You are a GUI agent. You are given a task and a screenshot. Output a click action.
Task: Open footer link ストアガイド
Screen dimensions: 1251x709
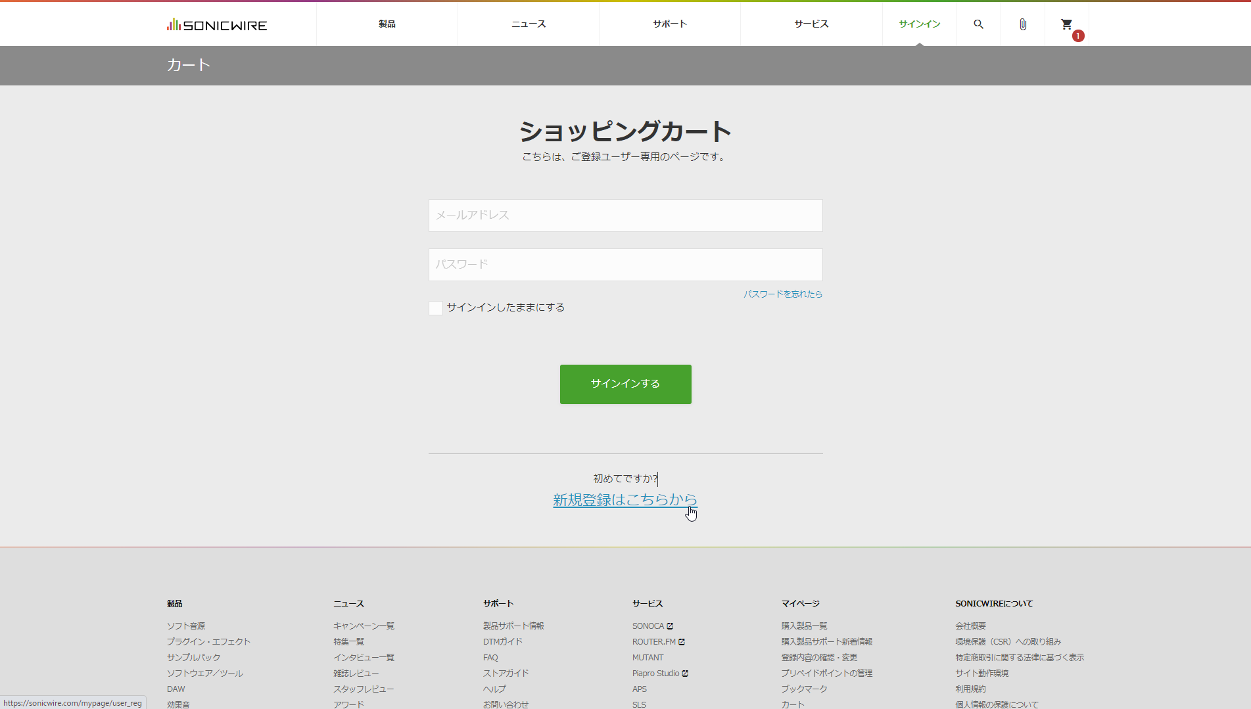(x=506, y=674)
